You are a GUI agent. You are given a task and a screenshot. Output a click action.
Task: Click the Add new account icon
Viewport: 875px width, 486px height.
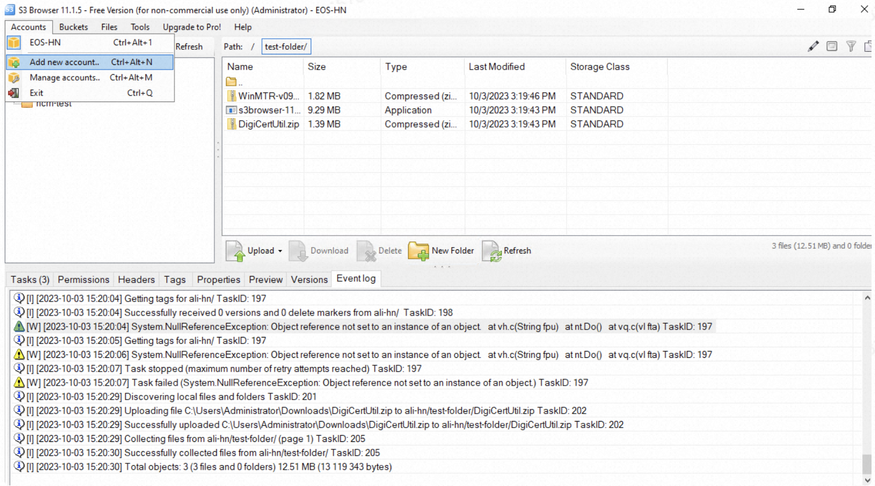tap(14, 62)
